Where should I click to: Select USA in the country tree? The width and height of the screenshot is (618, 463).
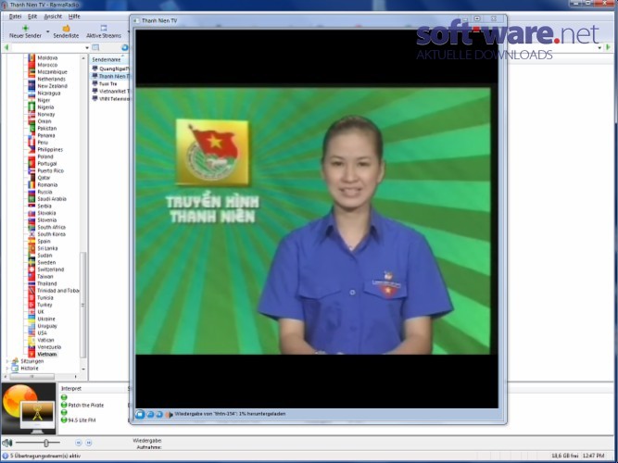(42, 333)
